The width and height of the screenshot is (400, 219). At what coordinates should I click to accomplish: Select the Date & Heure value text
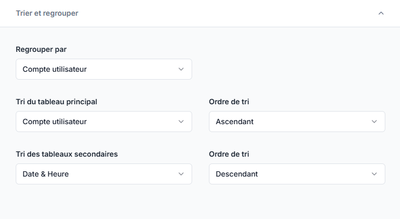point(46,174)
